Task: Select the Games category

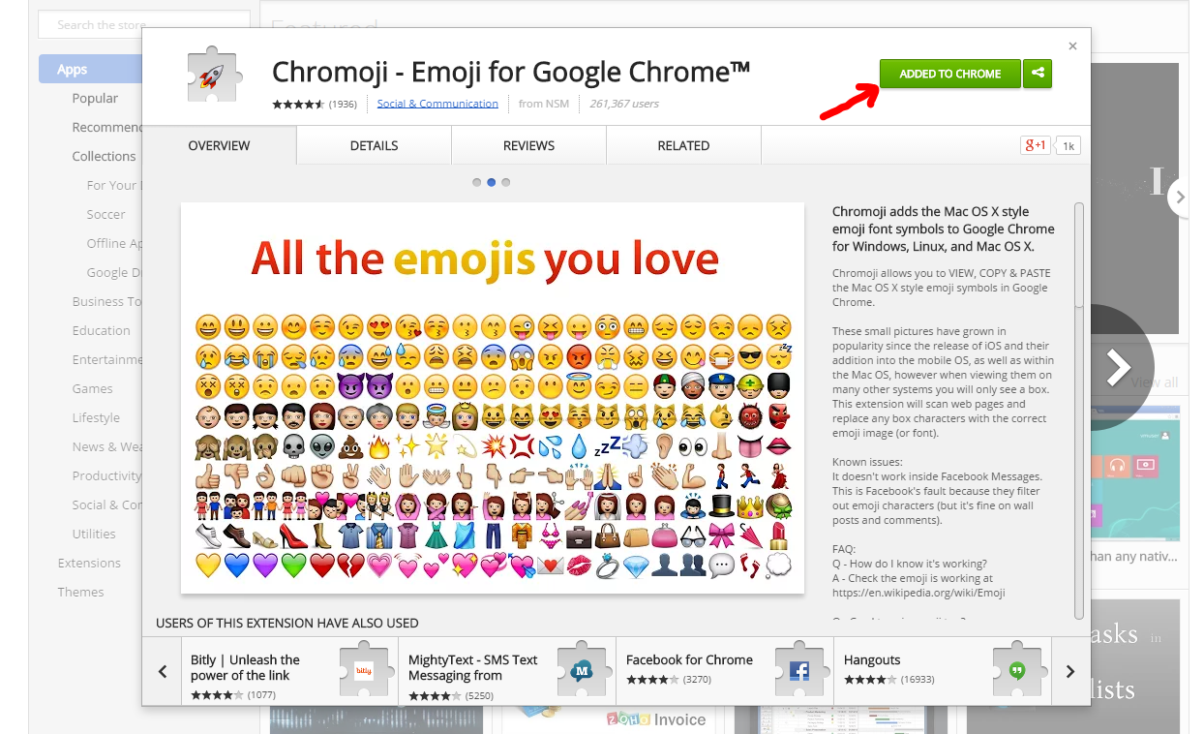Action: pyautogui.click(x=92, y=388)
